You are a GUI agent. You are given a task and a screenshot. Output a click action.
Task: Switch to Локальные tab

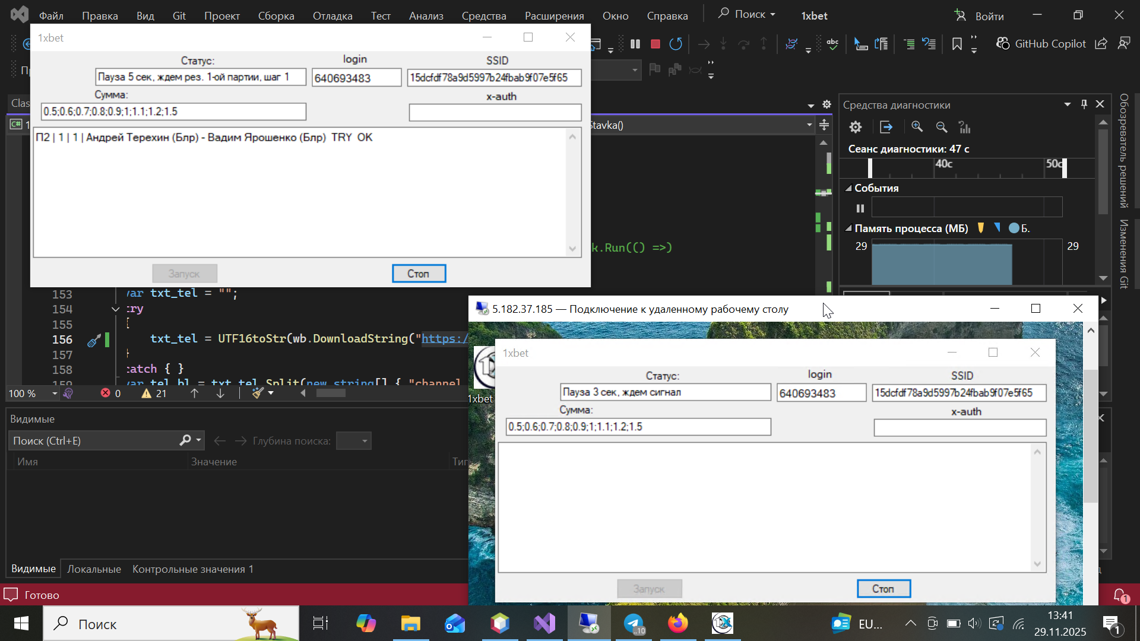click(94, 569)
